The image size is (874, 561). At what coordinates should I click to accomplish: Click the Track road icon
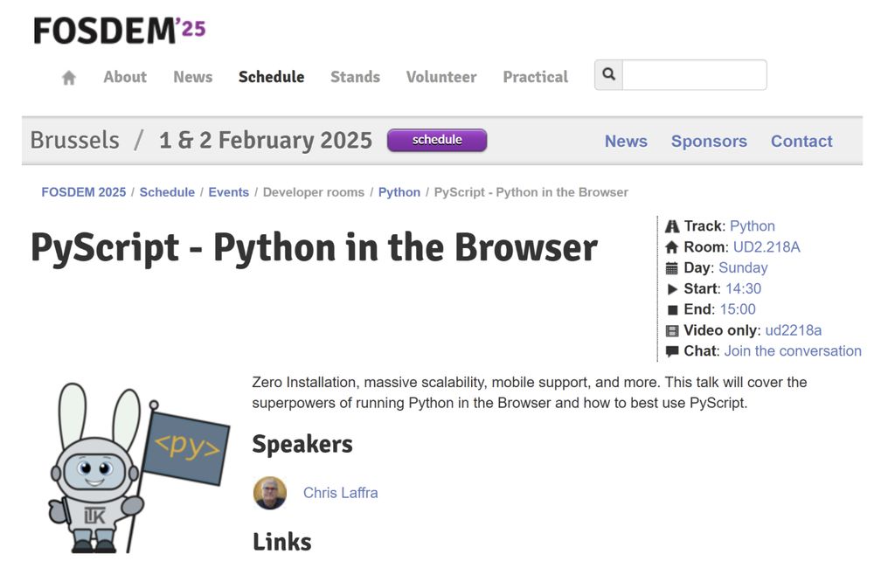coord(672,226)
